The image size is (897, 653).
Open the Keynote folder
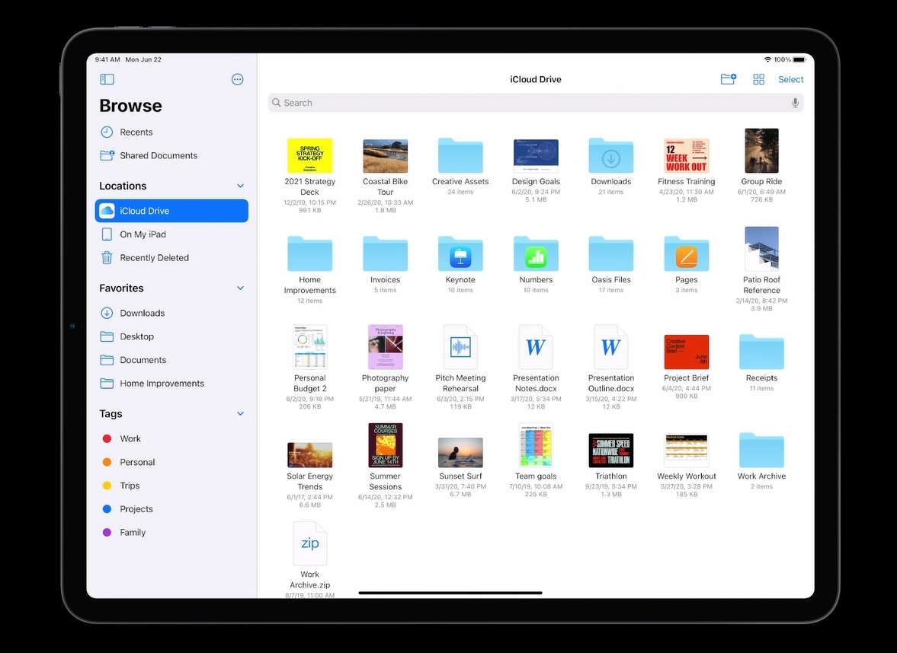pos(460,254)
